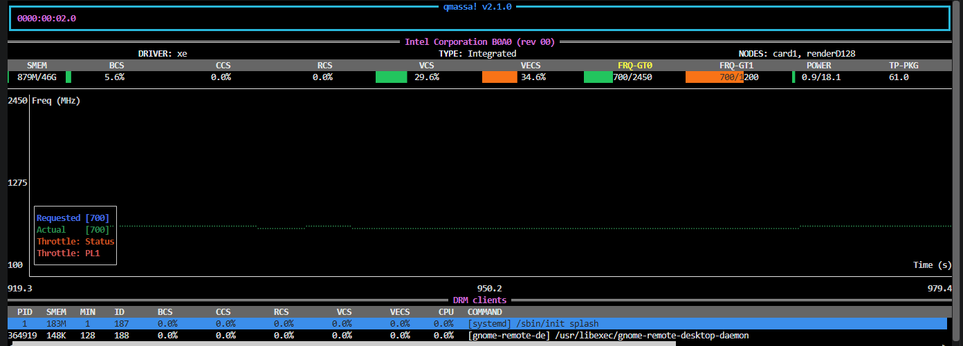Select the FRQ-GT0 tab header
Image resolution: width=963 pixels, height=346 pixels.
(635, 66)
